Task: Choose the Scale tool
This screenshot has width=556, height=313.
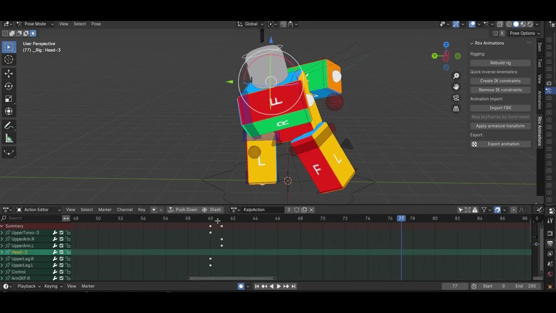Action: pyautogui.click(x=9, y=99)
